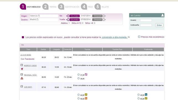The width and height of the screenshot is (178, 100).
Task: Click the Tren column header
Action: pyautogui.click(x=28, y=49)
